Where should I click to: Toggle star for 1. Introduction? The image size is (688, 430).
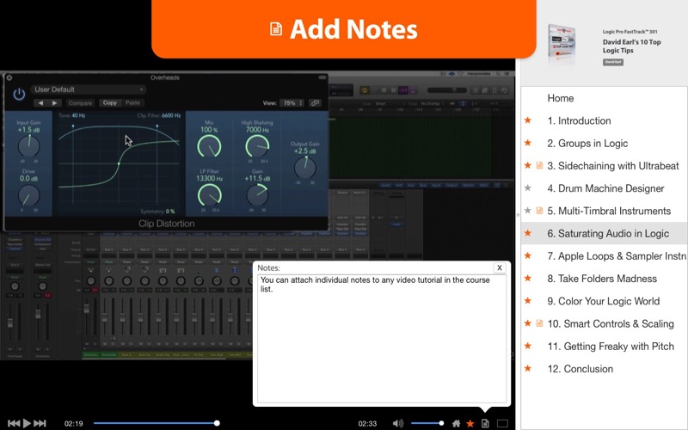click(528, 120)
